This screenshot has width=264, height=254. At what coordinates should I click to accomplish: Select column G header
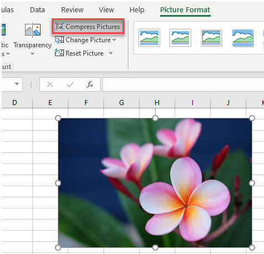tap(121, 102)
